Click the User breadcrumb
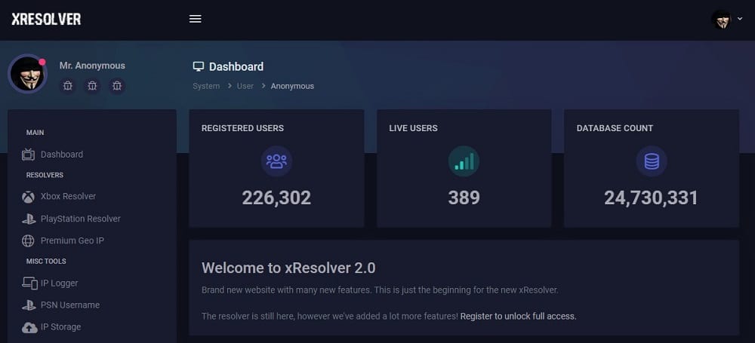The width and height of the screenshot is (755, 343). point(245,86)
